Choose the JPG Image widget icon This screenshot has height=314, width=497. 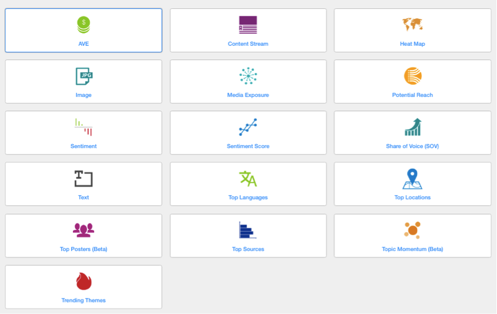pos(84,76)
